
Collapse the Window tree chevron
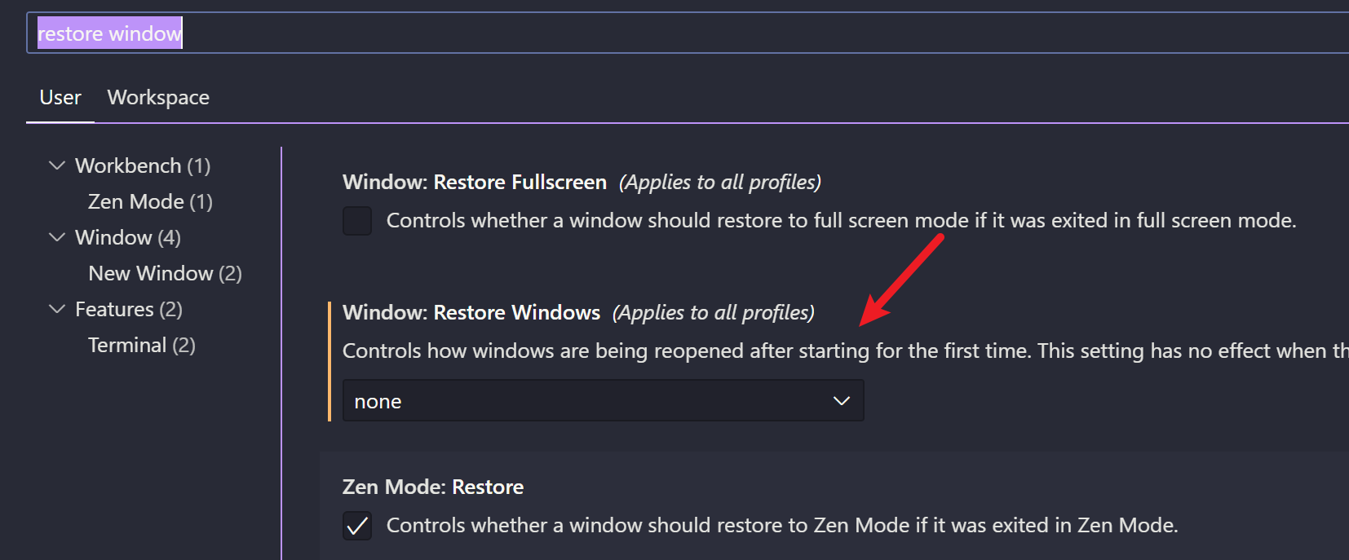pos(57,237)
